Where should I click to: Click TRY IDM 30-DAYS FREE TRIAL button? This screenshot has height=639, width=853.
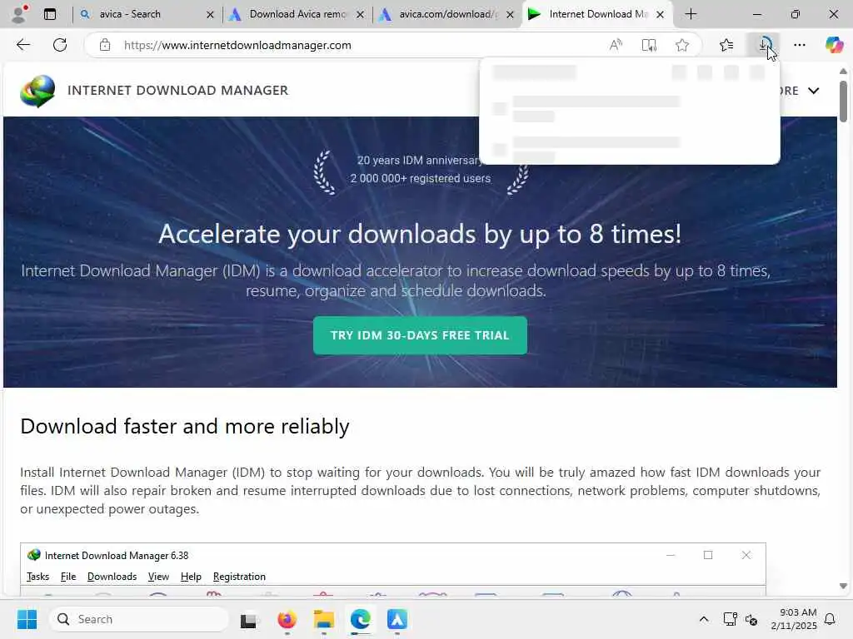(420, 335)
